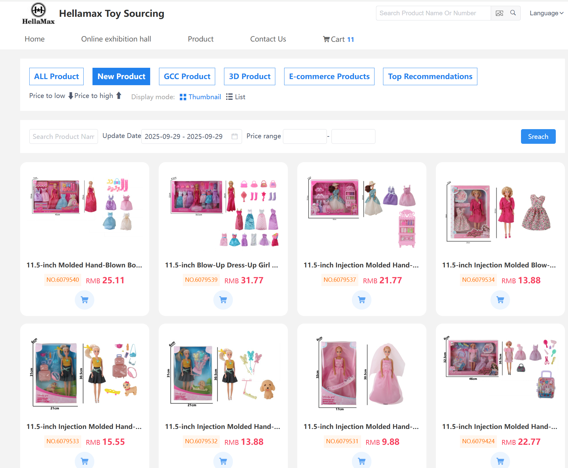
Task: Open the Update Date range picker
Action: 191,136
